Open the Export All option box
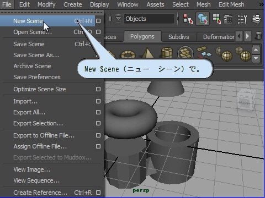 pyautogui.click(x=98, y=112)
